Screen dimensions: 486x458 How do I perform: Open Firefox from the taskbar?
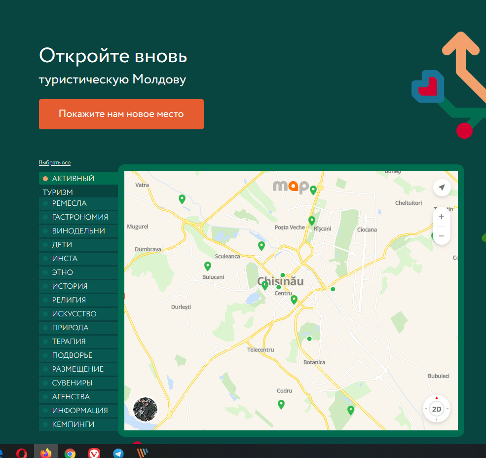tap(46, 453)
